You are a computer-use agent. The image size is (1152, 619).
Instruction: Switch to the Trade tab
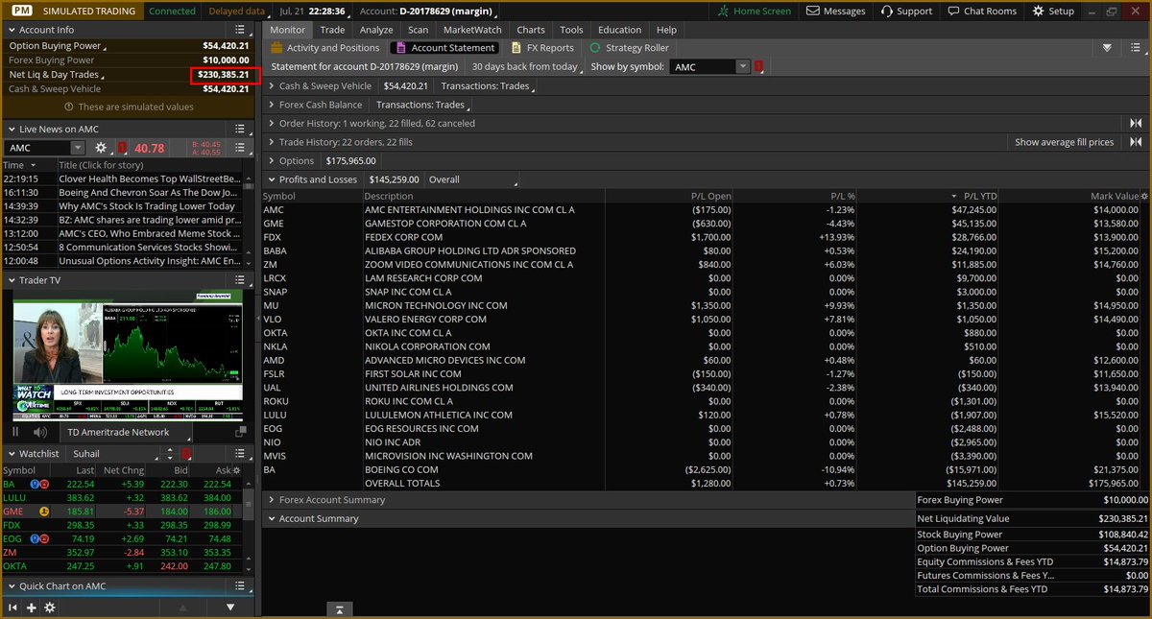(x=332, y=30)
